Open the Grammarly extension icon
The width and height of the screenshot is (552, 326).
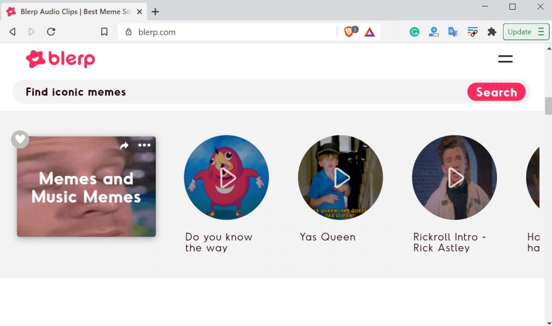coord(415,32)
